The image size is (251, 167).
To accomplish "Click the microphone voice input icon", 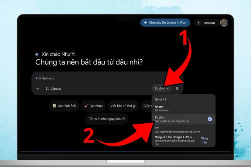I will coord(177,89).
